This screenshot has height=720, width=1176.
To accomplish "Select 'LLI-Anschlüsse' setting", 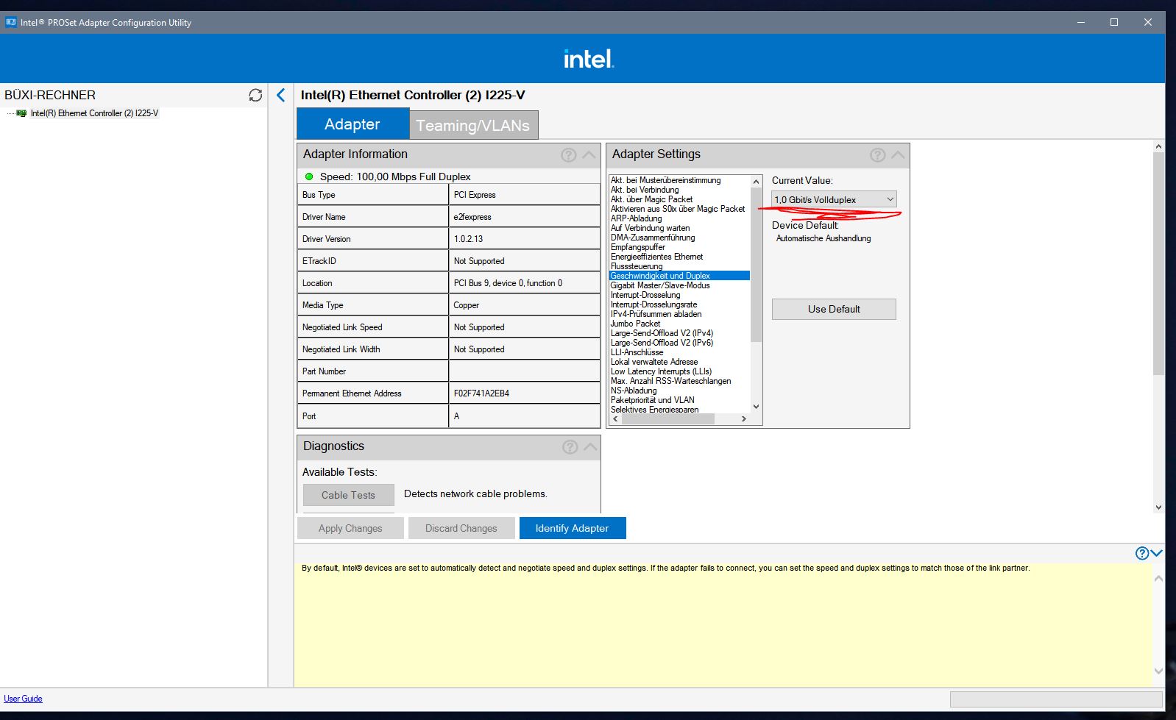I will pyautogui.click(x=637, y=352).
